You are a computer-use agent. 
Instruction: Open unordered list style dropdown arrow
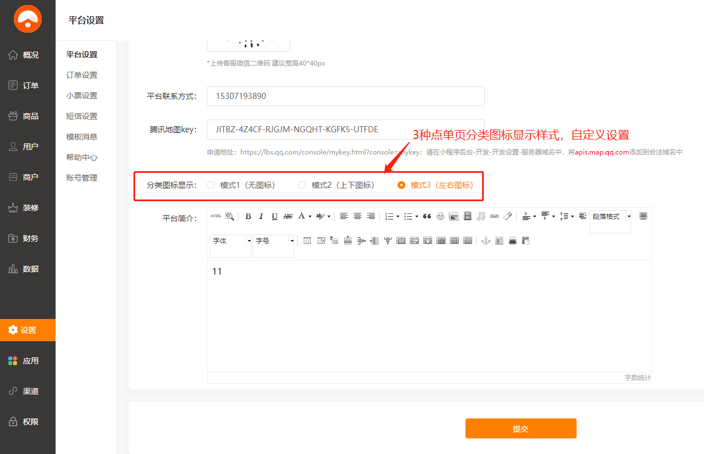pyautogui.click(x=417, y=216)
